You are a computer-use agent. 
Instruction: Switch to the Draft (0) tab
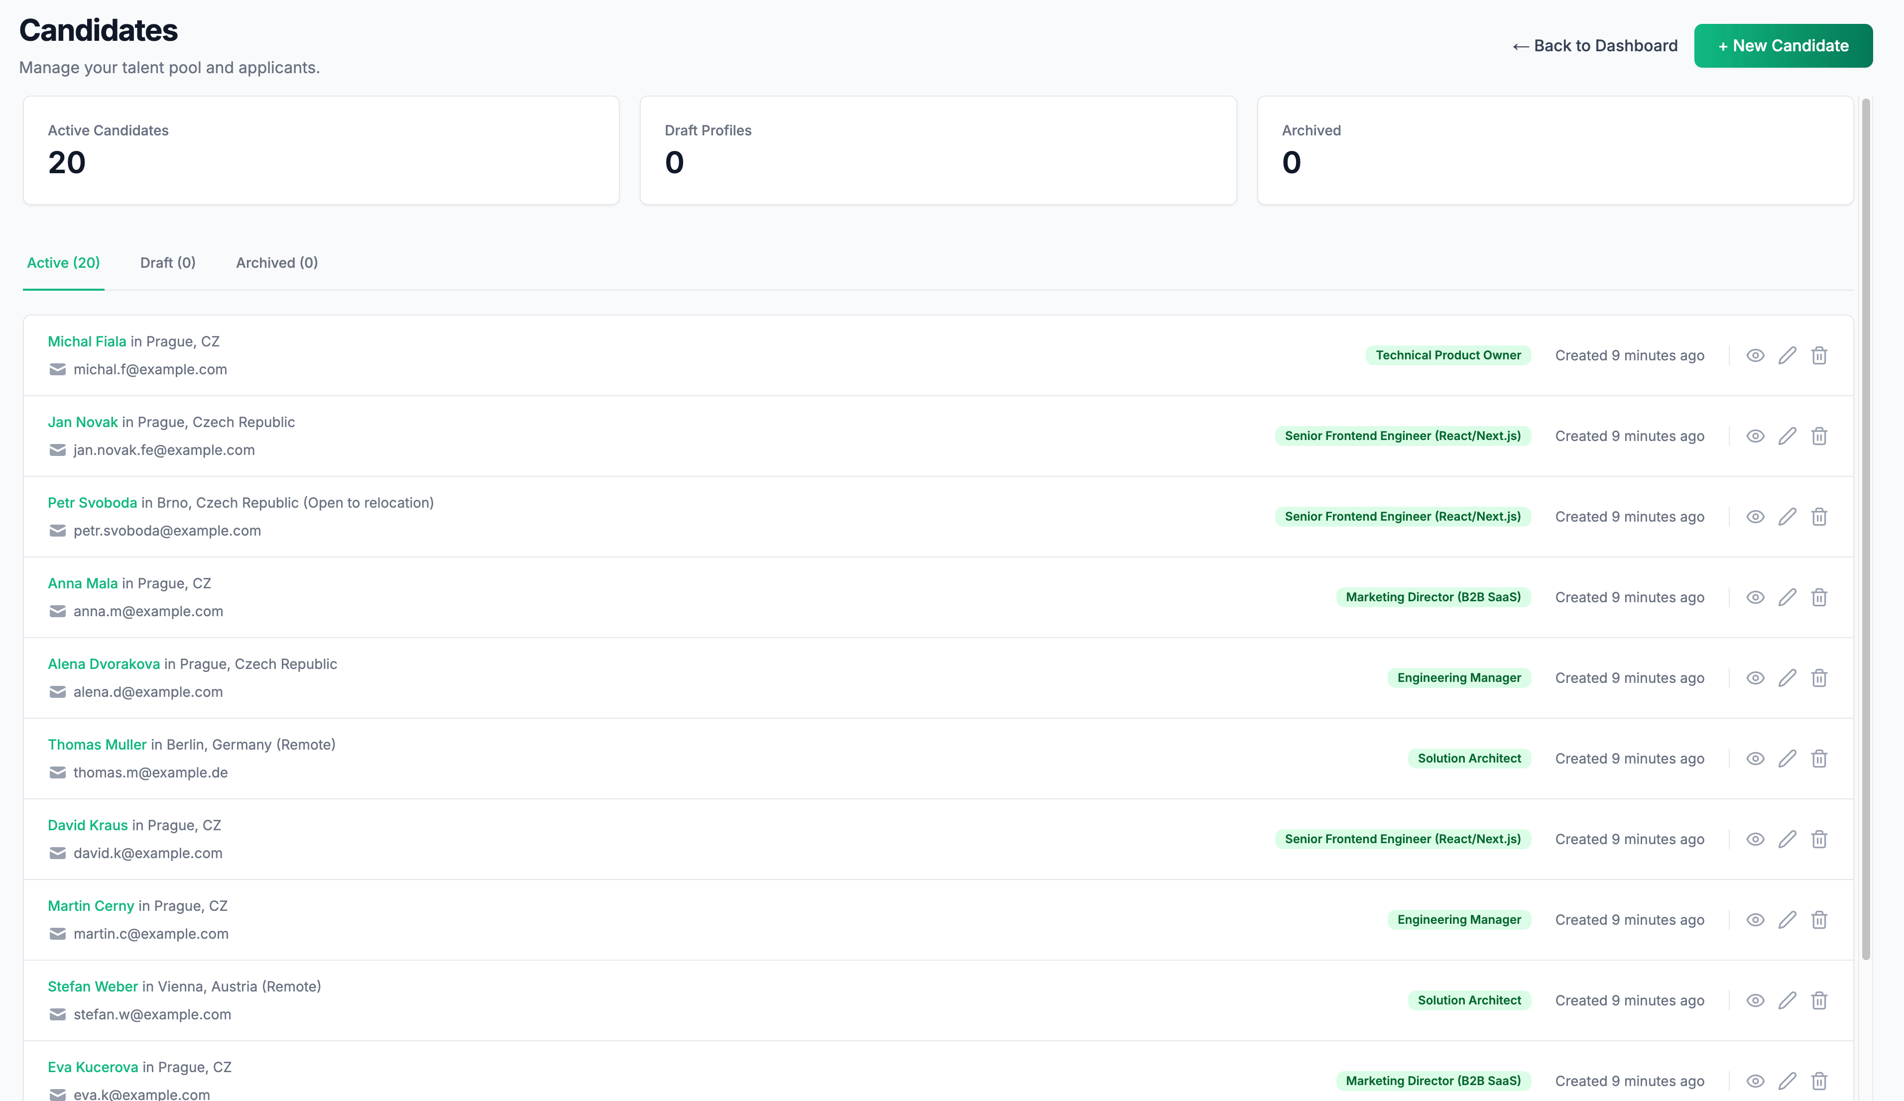tap(167, 262)
